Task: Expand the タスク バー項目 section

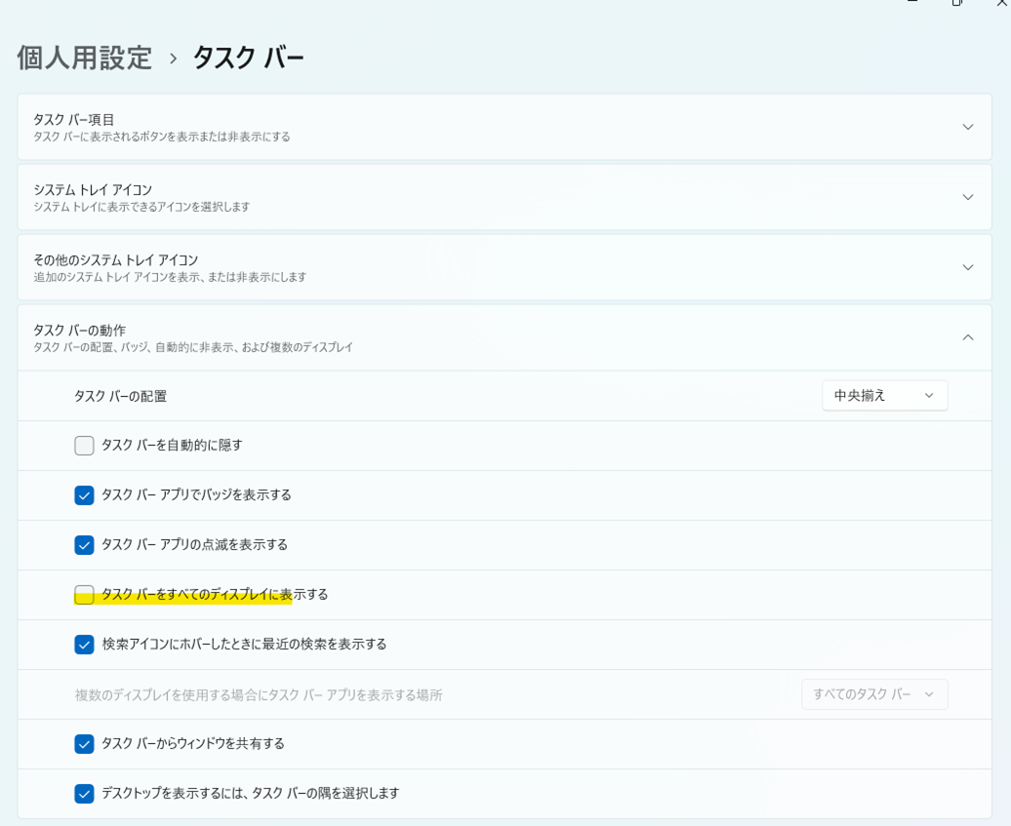Action: (x=967, y=127)
